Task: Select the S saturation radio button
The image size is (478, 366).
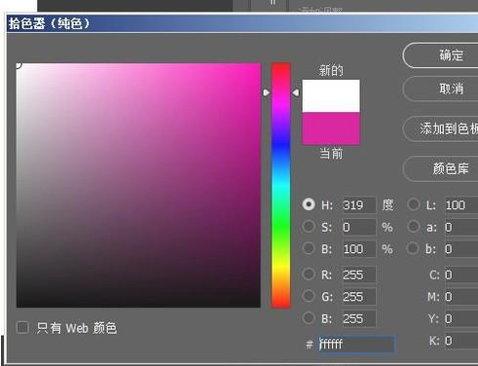Action: [x=309, y=227]
